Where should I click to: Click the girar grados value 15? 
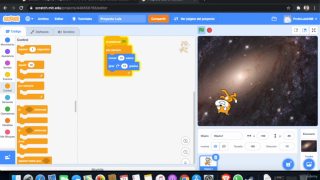click(124, 66)
